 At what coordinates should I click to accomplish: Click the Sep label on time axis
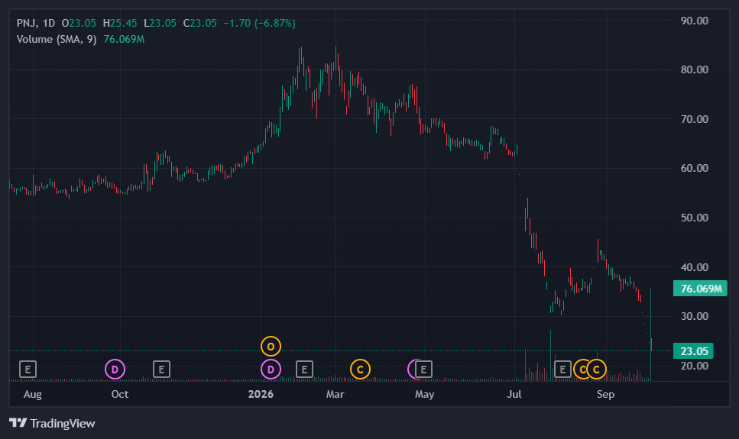[605, 394]
